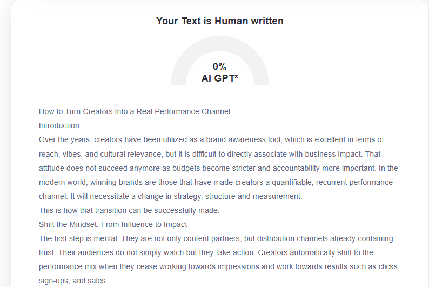Screen dimensions: 429x287
Task: Click the line starting "trust. Their audiences do not"
Action: [206, 252]
